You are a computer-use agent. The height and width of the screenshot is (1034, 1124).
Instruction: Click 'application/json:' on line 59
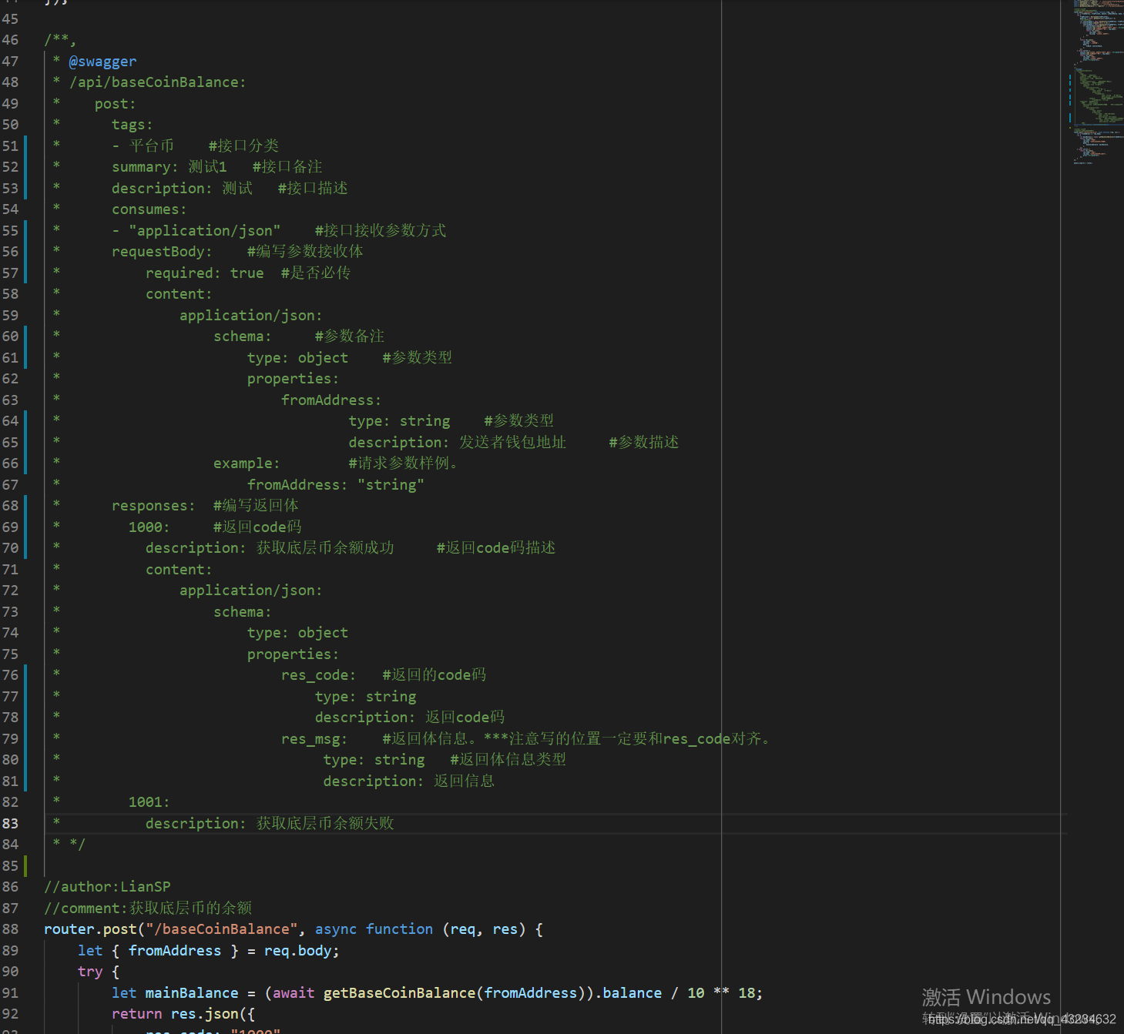[251, 316]
